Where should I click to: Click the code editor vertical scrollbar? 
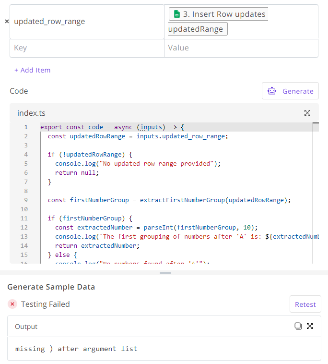[x=315, y=192]
